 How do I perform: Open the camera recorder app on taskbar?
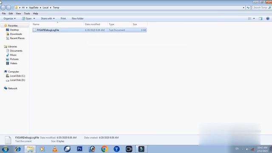coord(129,149)
